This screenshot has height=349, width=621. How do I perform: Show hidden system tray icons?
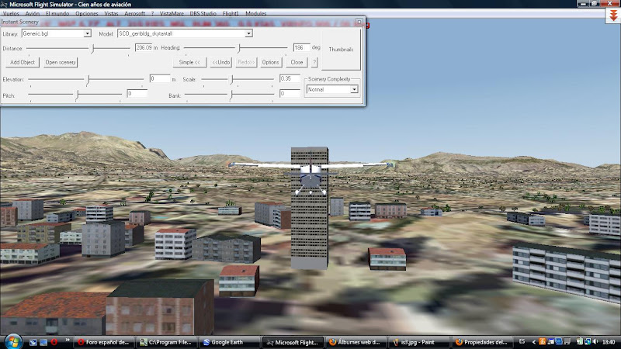click(x=533, y=342)
